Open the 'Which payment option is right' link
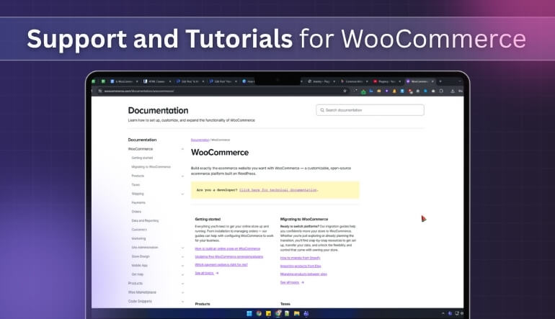The height and width of the screenshot is (319, 555). tap(221, 264)
